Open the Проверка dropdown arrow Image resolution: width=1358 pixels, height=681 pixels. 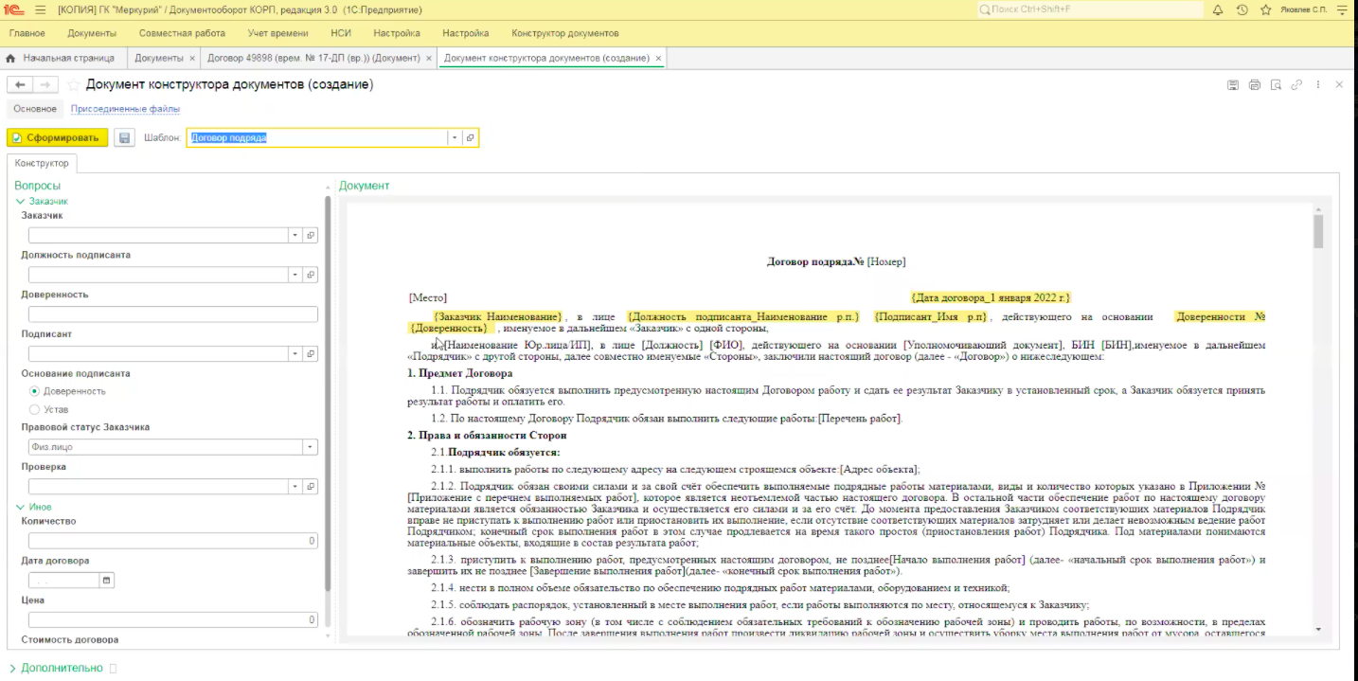click(x=295, y=486)
